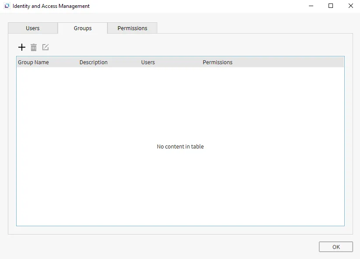This screenshot has width=360, height=259.
Task: Click the Description column header
Action: tap(93, 62)
